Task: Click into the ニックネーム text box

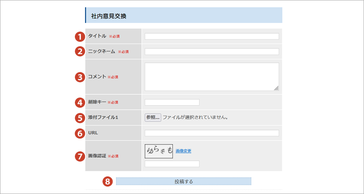Action: click(212, 52)
